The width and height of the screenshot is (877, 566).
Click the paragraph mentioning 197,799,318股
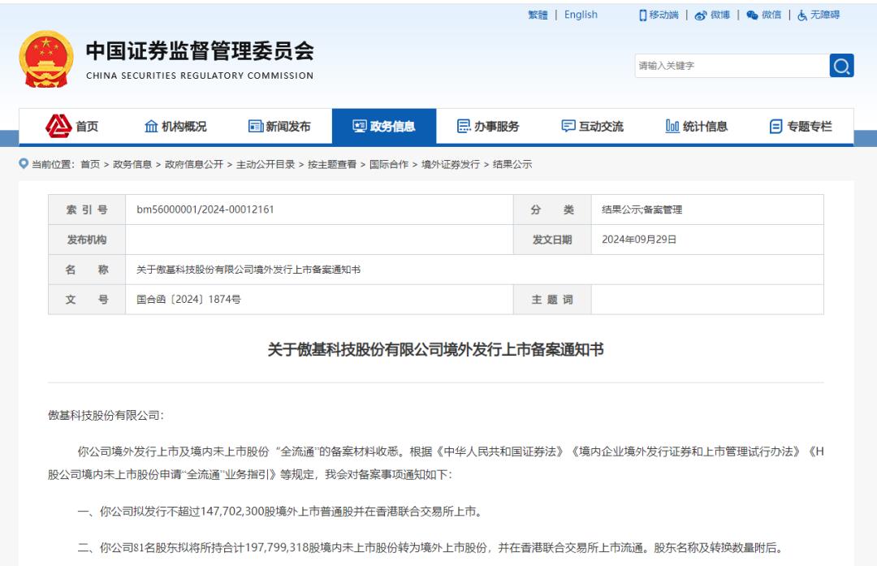430,547
